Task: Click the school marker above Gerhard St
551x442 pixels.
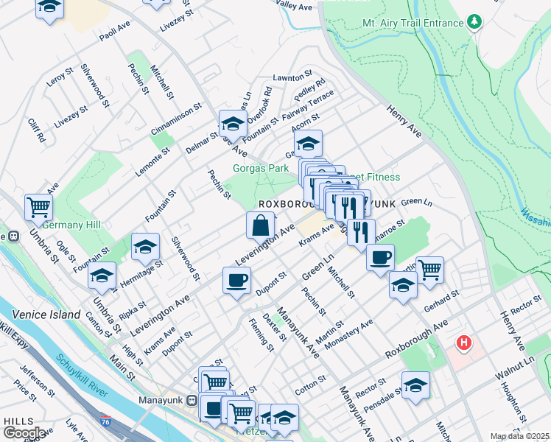Action: pos(403,286)
